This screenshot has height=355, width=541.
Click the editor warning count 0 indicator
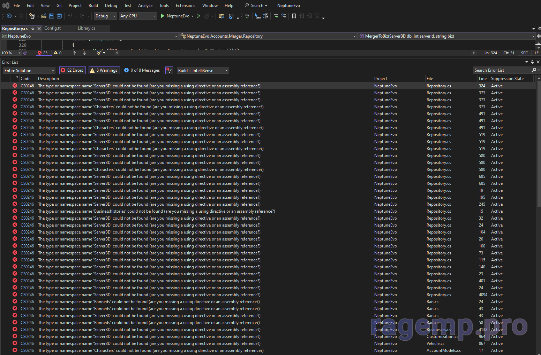coord(58,53)
